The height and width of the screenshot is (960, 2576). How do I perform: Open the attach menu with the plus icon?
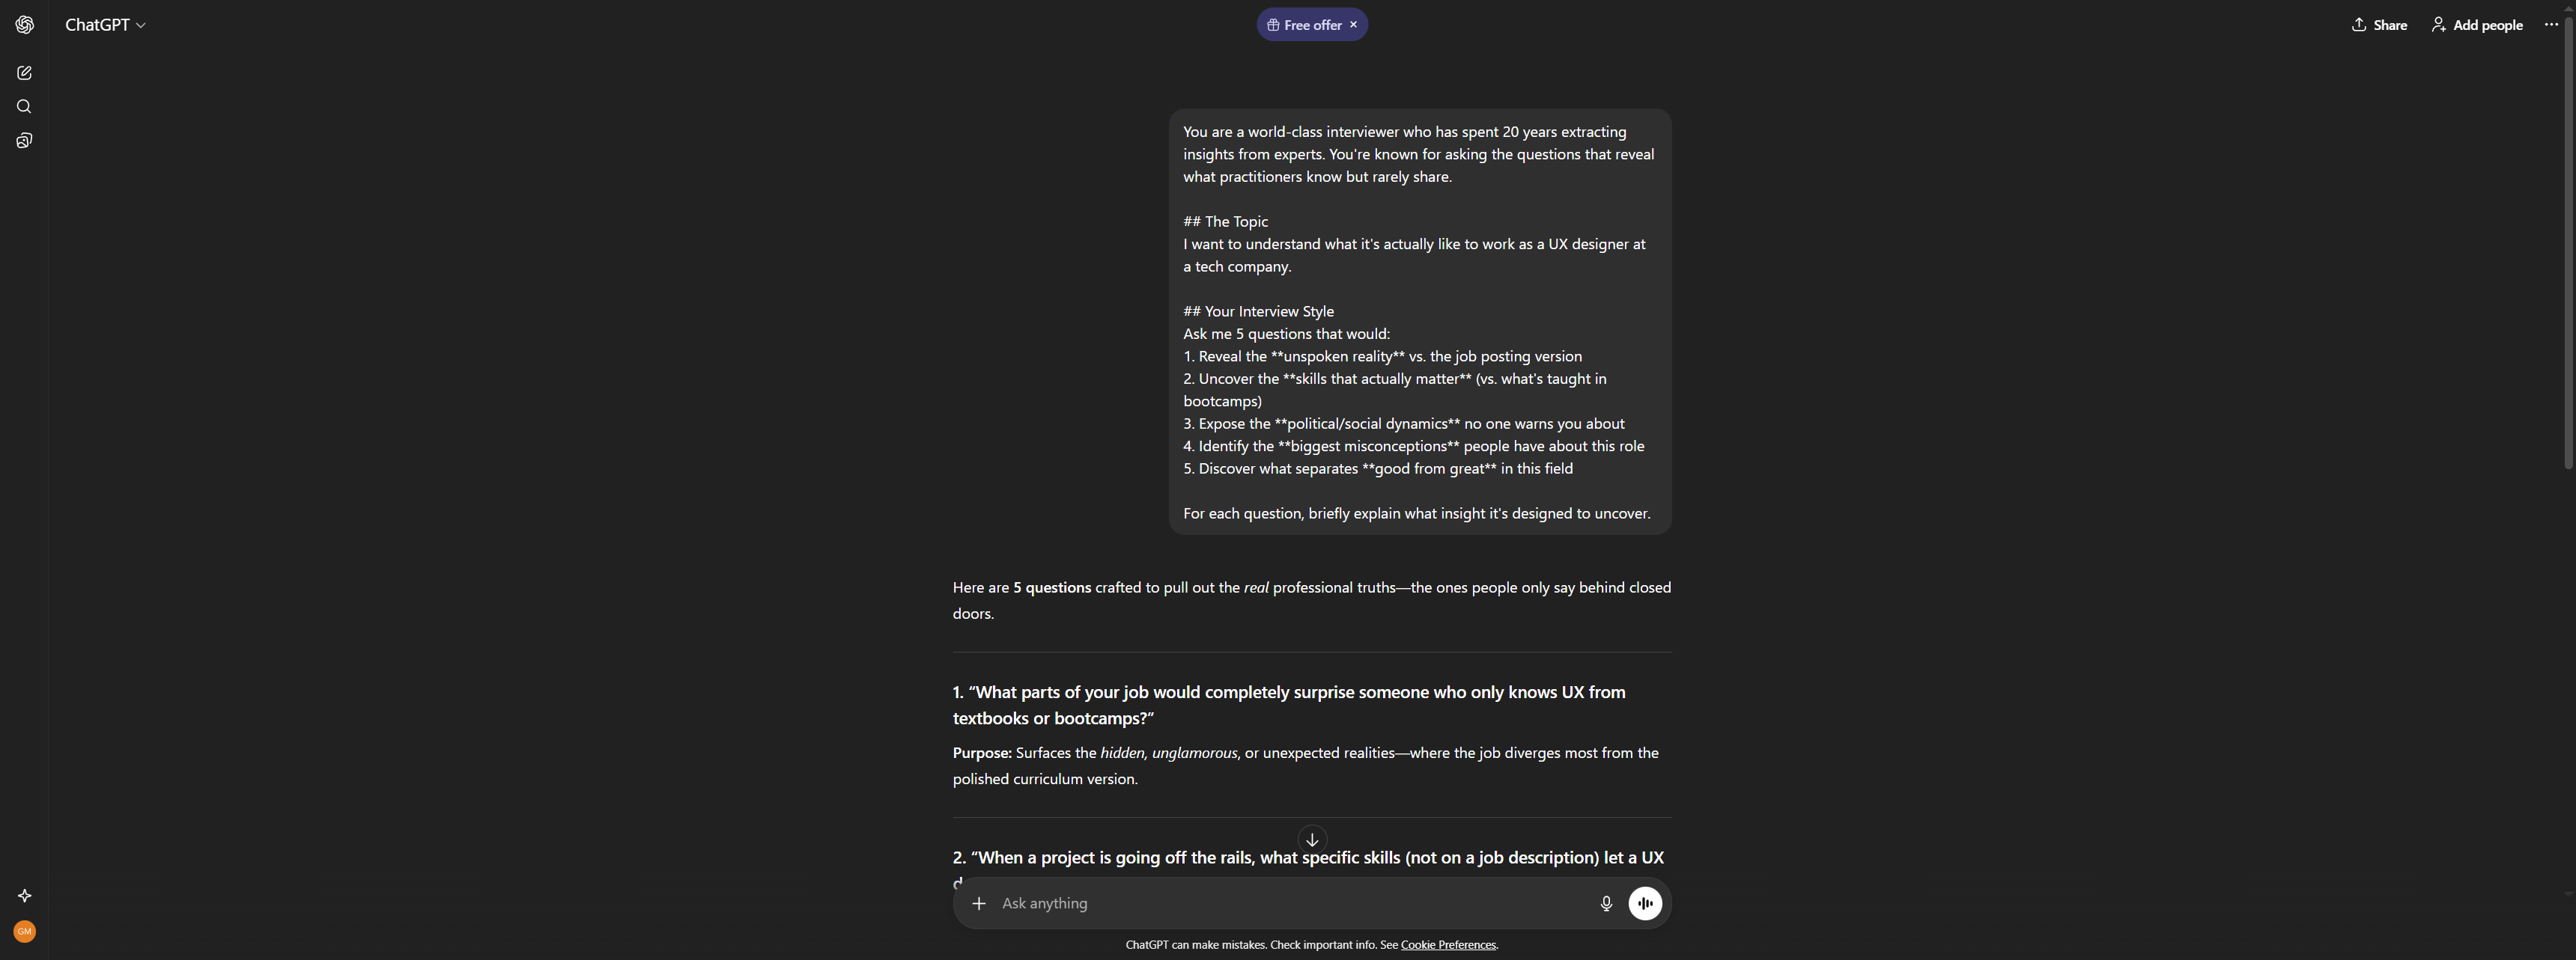click(979, 903)
